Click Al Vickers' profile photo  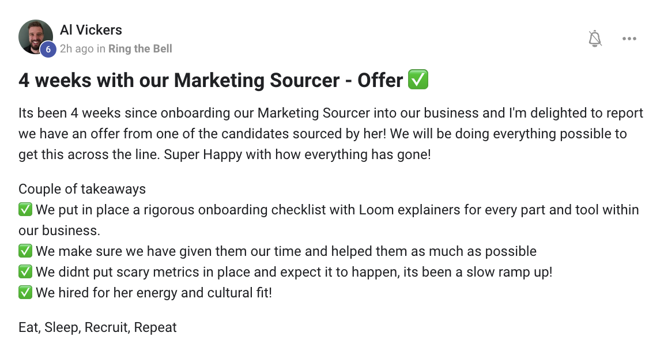point(35,36)
